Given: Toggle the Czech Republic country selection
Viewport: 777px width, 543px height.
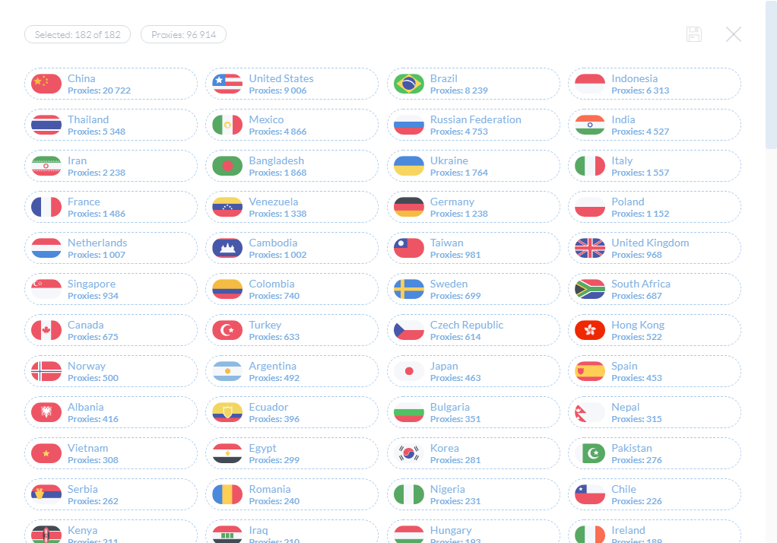Looking at the screenshot, I should tap(473, 331).
